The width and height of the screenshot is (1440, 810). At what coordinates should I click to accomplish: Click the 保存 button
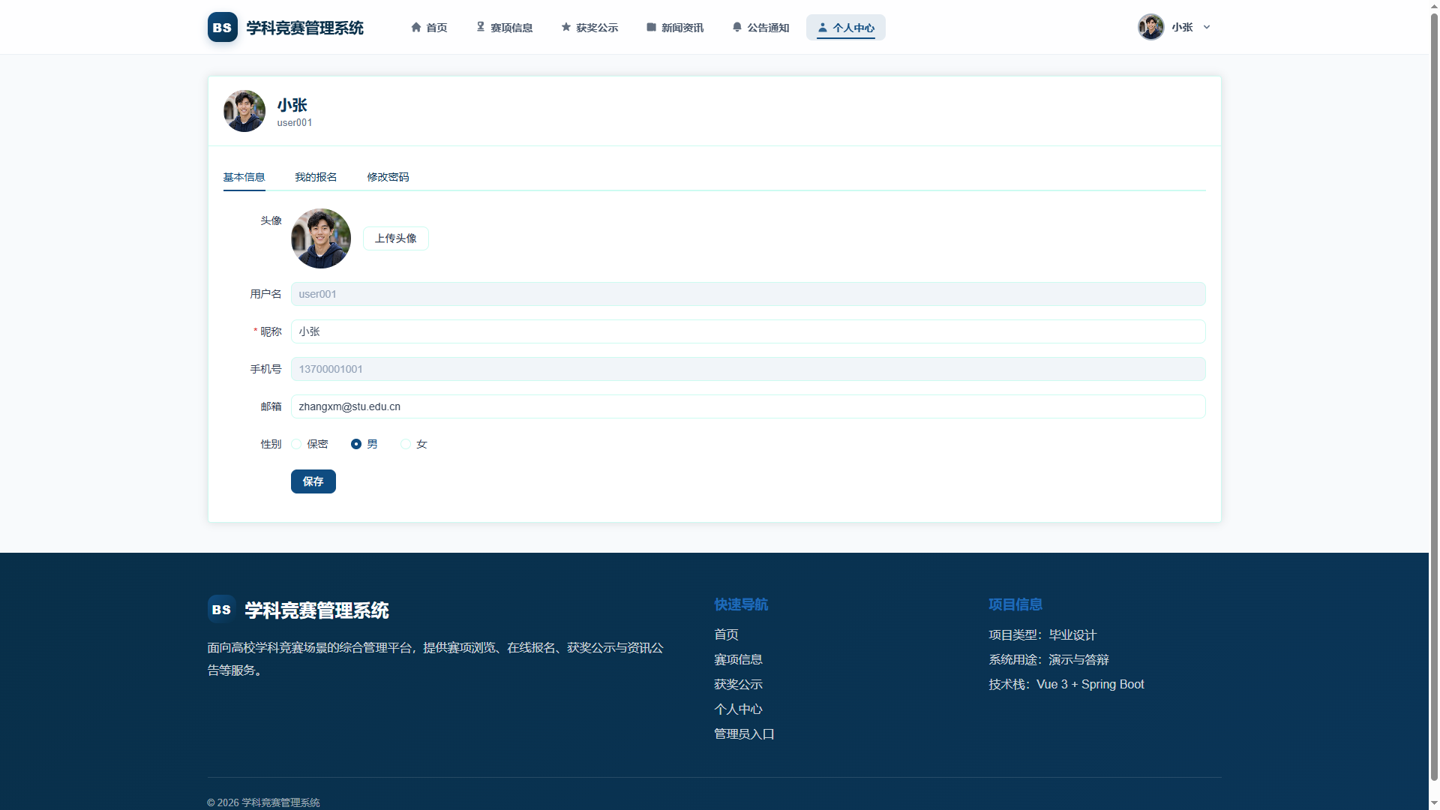coord(313,481)
